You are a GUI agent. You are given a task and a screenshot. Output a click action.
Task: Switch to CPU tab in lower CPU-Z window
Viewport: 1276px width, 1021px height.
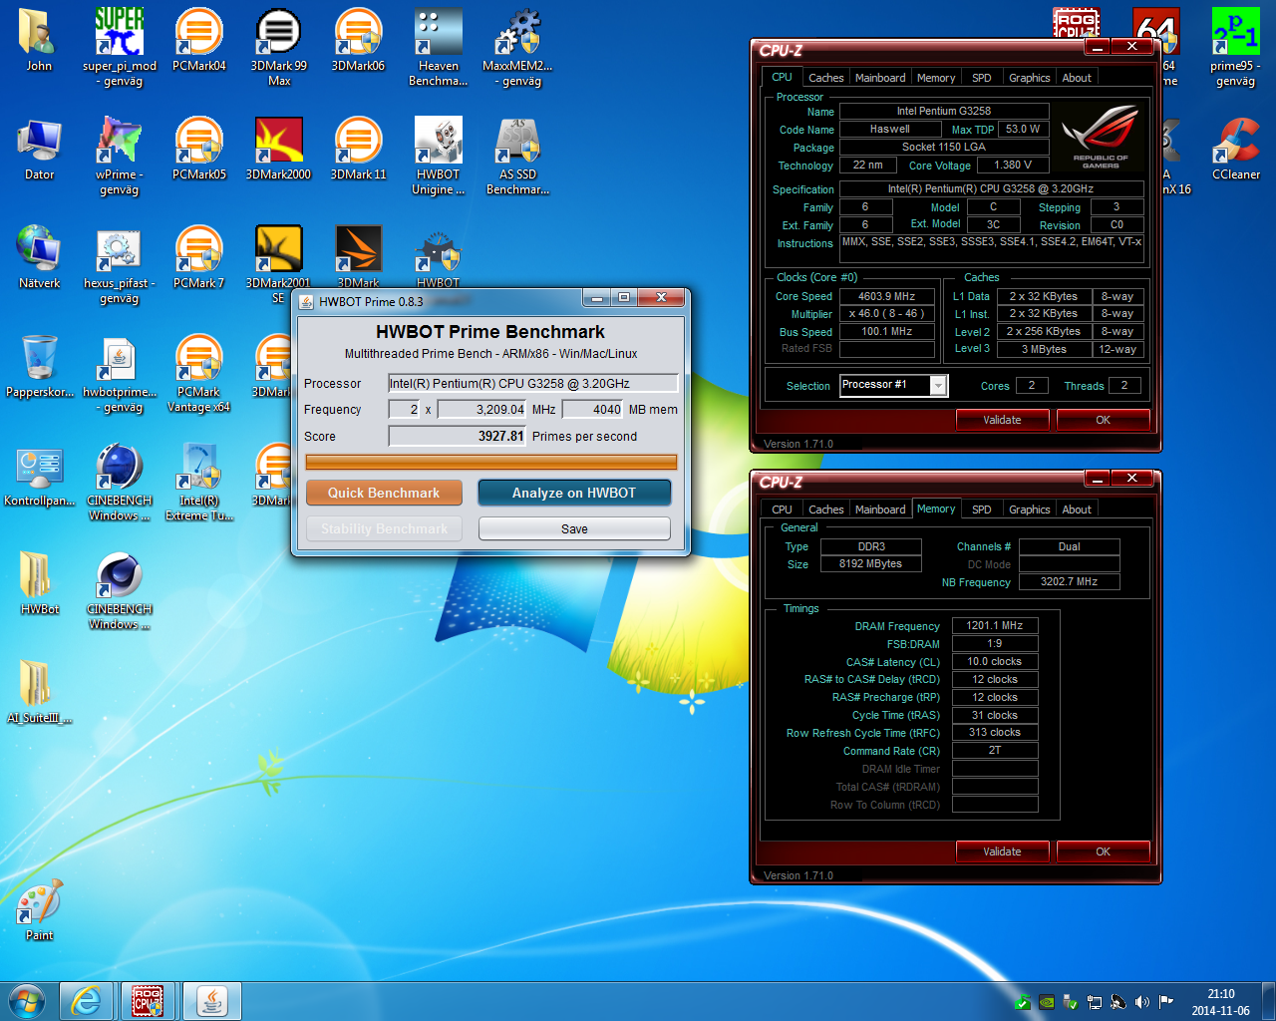click(782, 510)
